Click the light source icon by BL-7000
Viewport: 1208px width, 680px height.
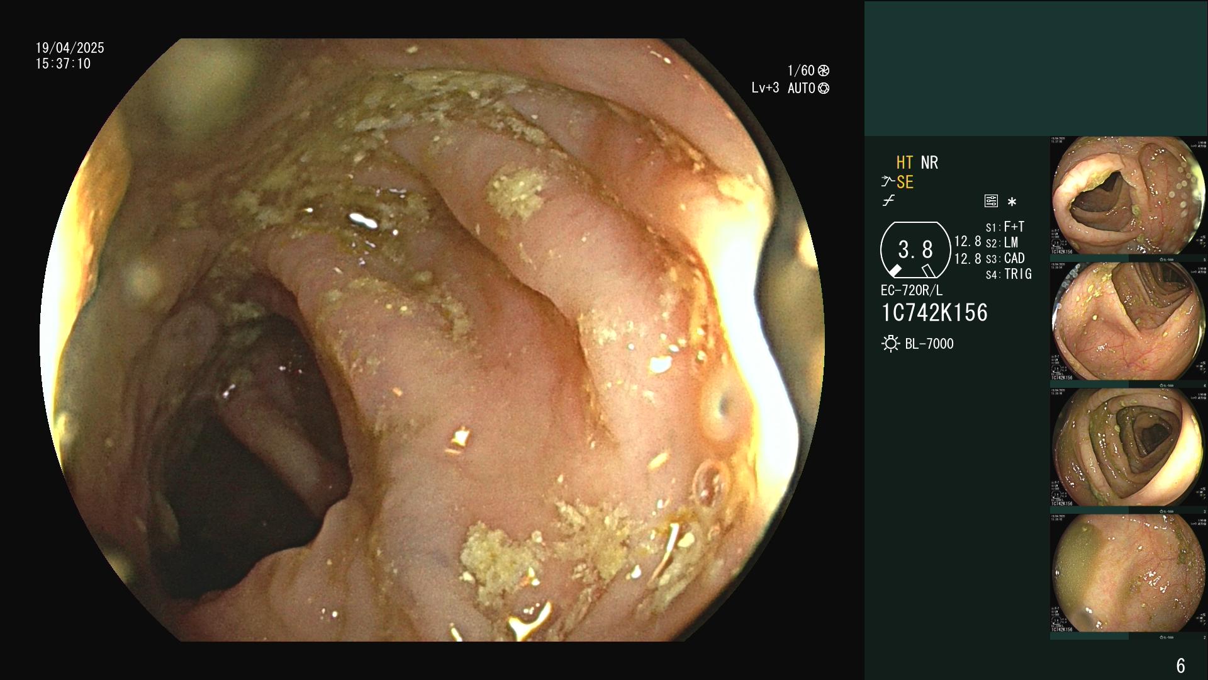pyautogui.click(x=890, y=344)
